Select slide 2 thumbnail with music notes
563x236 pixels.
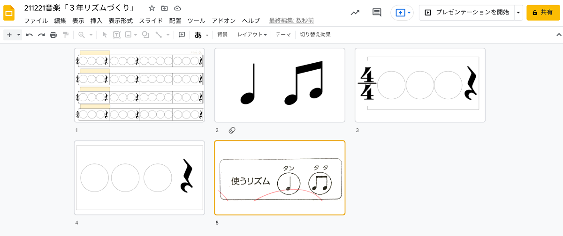(280, 85)
